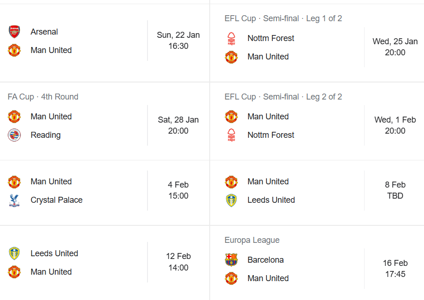
Task: Click the Crystal Palace eagle crest
Action: point(14,200)
